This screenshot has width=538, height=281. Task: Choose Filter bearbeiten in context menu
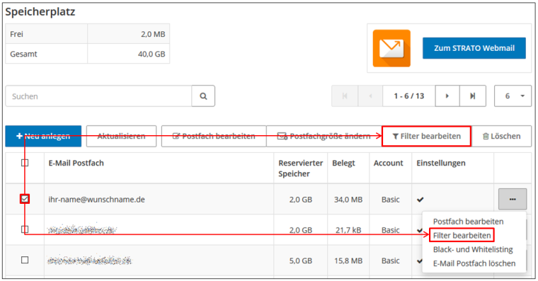coord(462,236)
